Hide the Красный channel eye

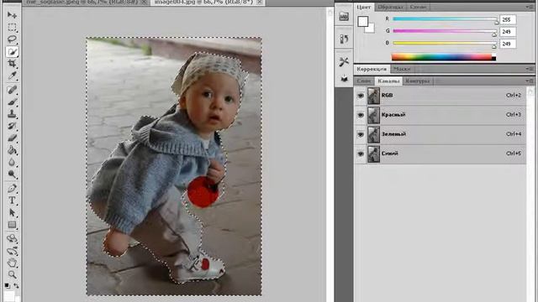click(x=361, y=115)
